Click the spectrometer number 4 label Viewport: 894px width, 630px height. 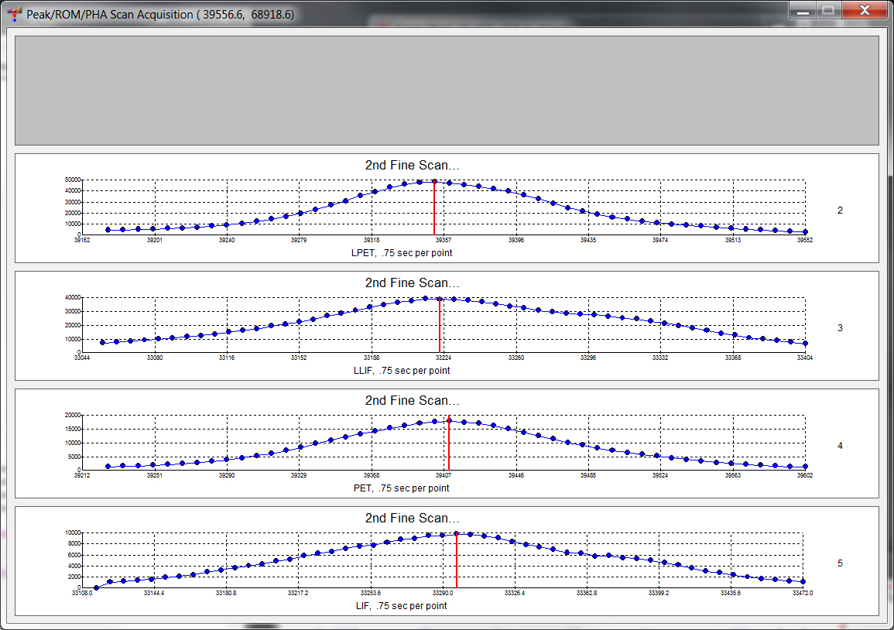tap(840, 446)
